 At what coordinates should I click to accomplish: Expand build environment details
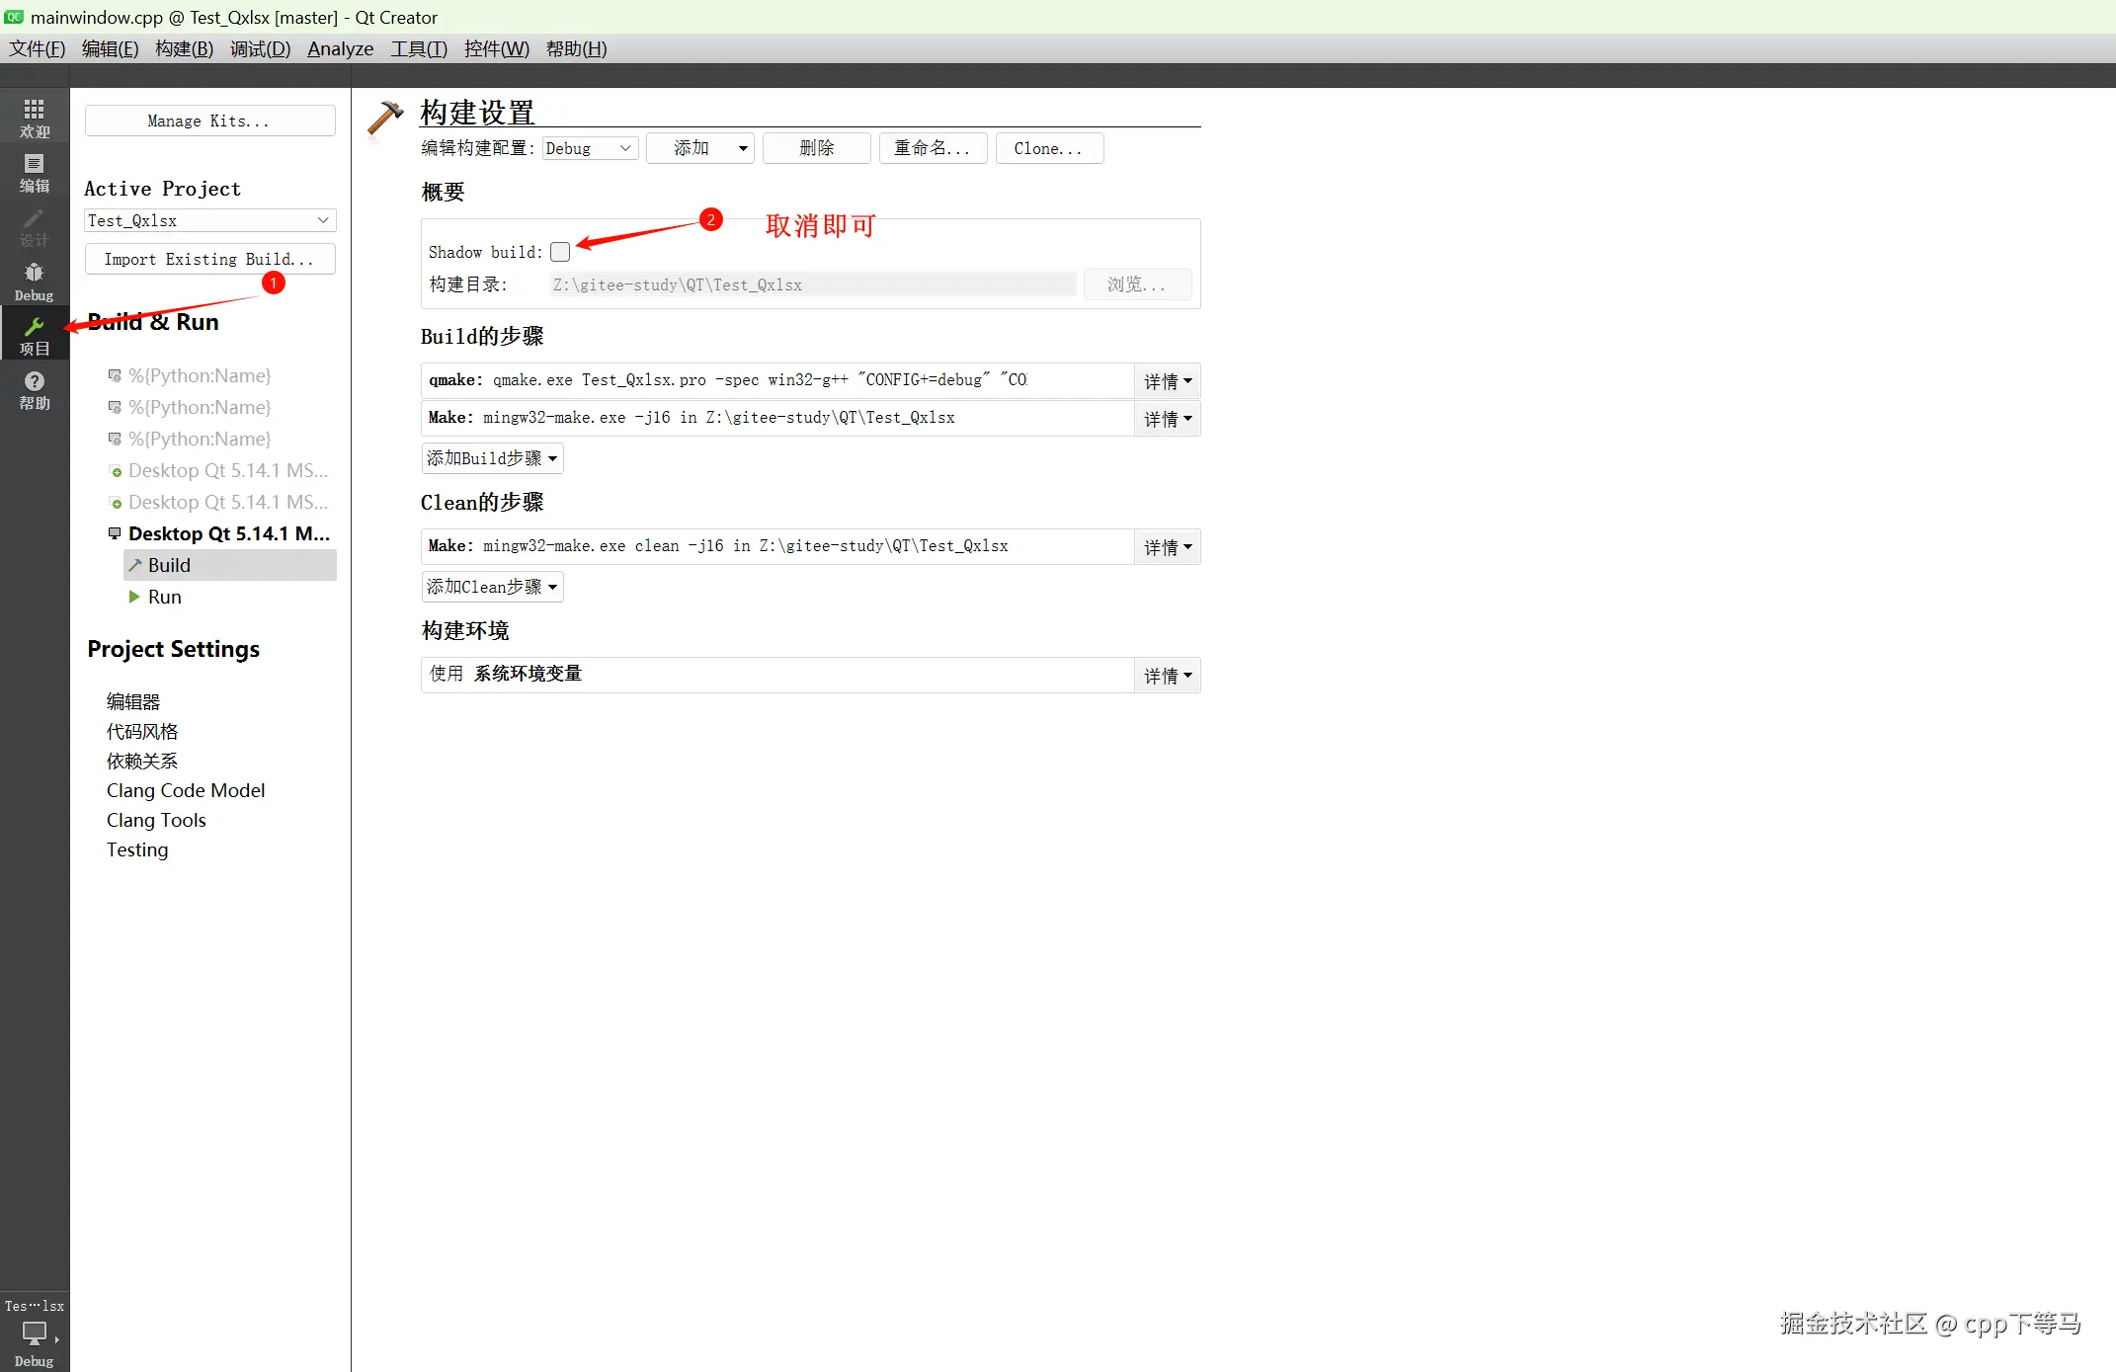coord(1167,676)
